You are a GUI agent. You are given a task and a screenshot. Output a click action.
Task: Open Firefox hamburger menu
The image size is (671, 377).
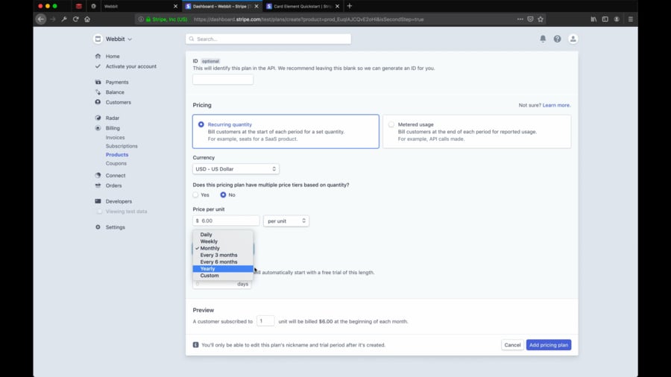pos(630,19)
